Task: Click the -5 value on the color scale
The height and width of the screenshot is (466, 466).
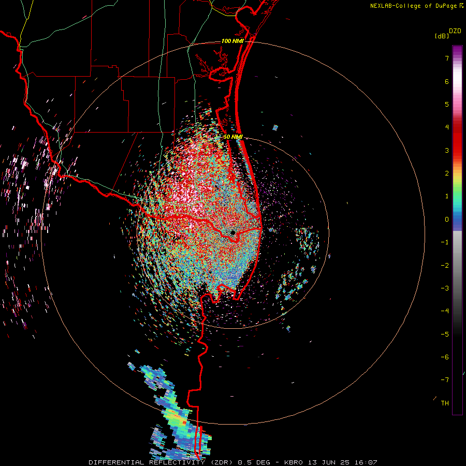Action: click(445, 334)
